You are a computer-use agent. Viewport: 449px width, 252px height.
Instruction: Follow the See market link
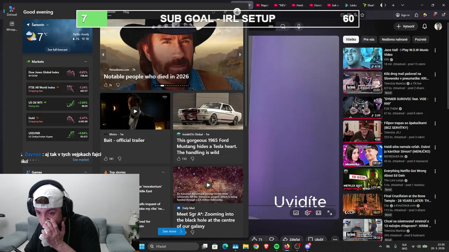pos(81,160)
